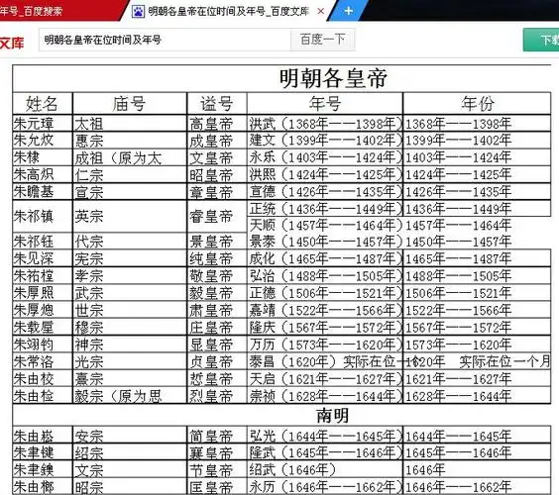Click the cell 成化（1465年——1487年）
This screenshot has height=495, width=559.
325,258
